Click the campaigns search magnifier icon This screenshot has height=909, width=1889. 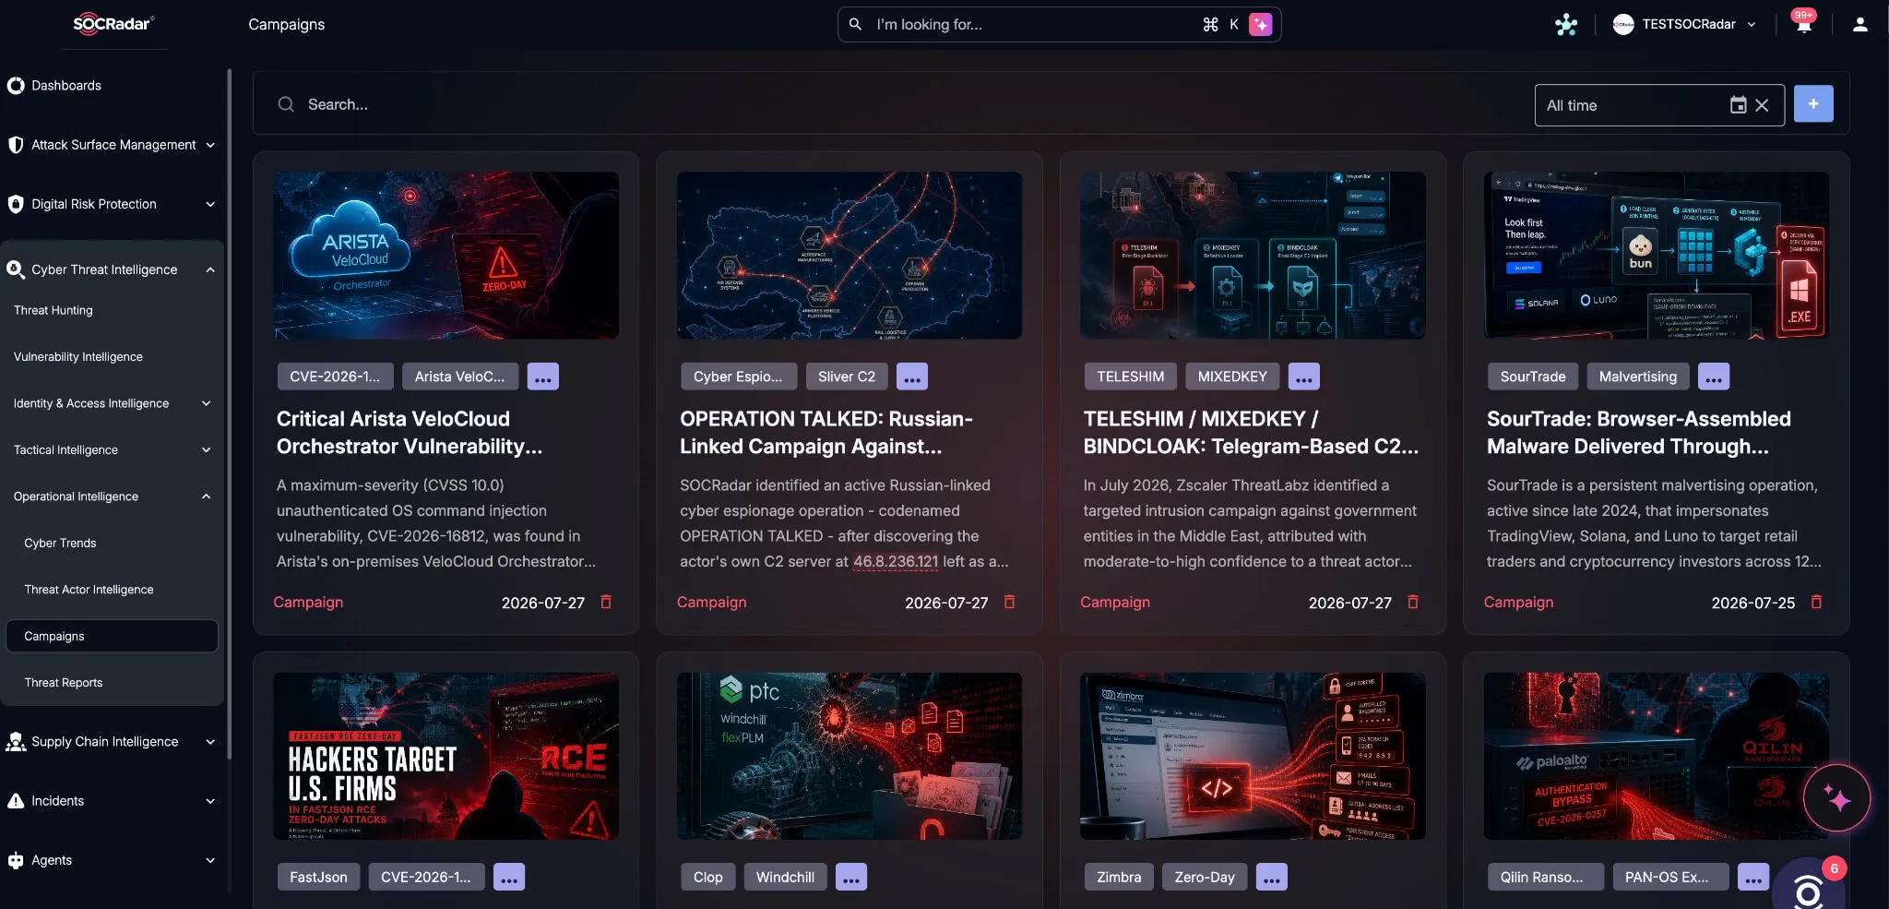pos(286,104)
